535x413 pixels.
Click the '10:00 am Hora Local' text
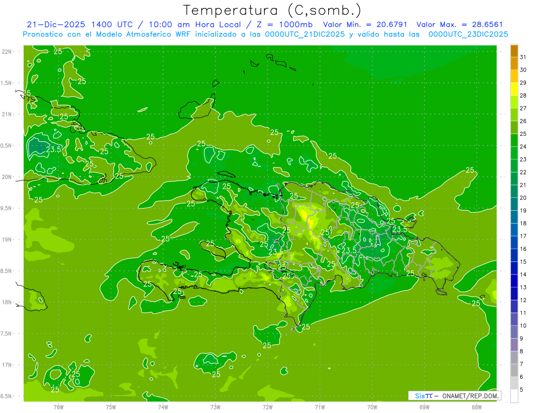point(195,25)
